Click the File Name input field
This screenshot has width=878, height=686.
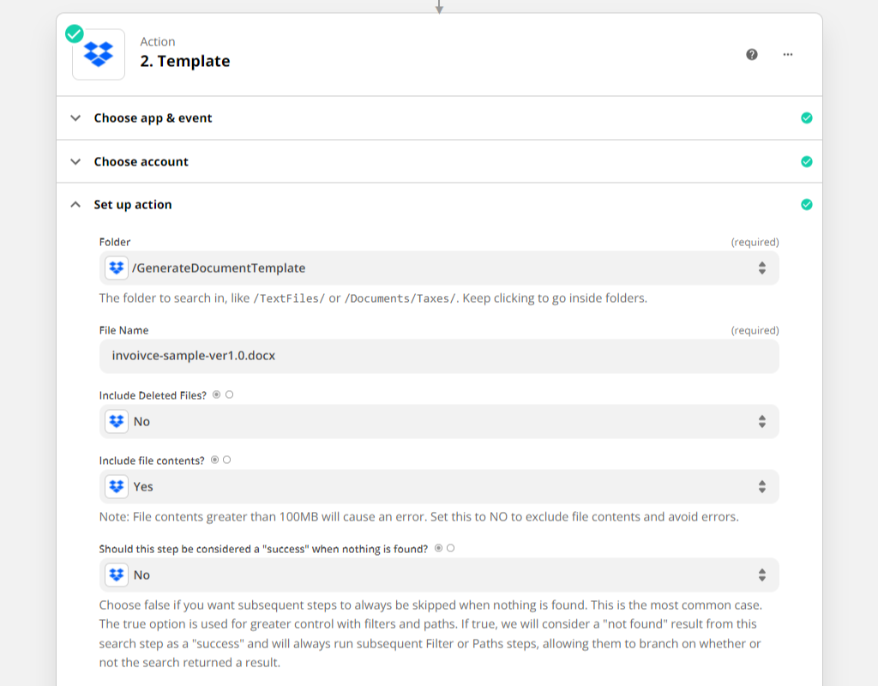[439, 356]
